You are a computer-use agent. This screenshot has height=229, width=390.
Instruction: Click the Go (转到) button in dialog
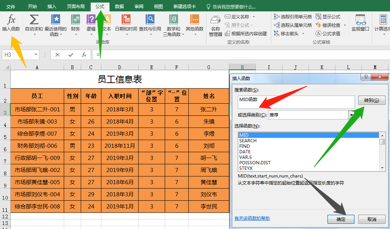(372, 100)
